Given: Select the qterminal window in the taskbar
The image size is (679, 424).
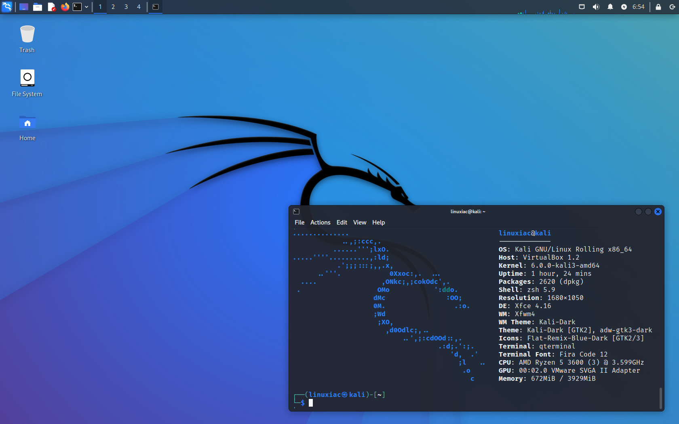Looking at the screenshot, I should [x=155, y=7].
